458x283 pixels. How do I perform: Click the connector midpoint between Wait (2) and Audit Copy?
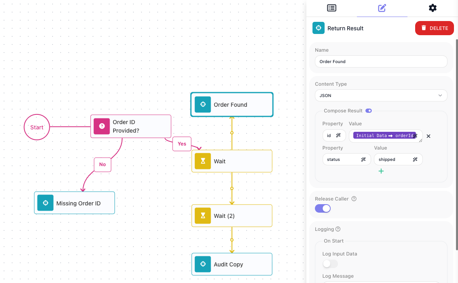point(232,240)
